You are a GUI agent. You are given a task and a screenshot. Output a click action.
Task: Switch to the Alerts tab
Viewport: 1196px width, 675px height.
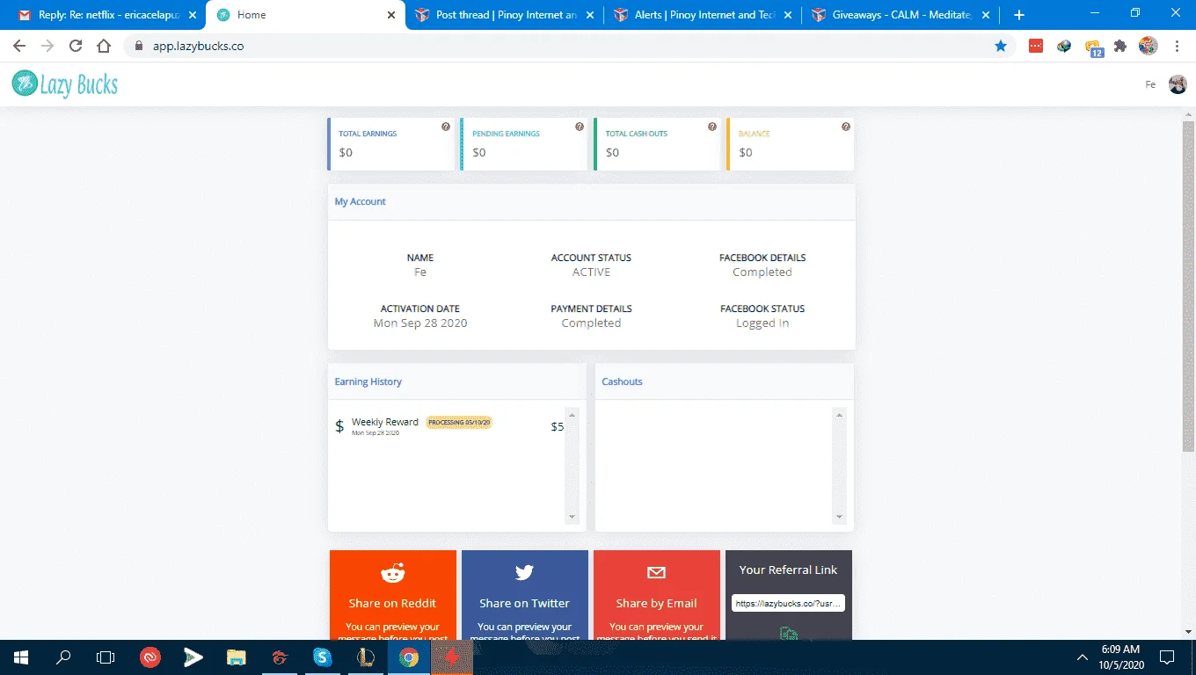pos(704,15)
